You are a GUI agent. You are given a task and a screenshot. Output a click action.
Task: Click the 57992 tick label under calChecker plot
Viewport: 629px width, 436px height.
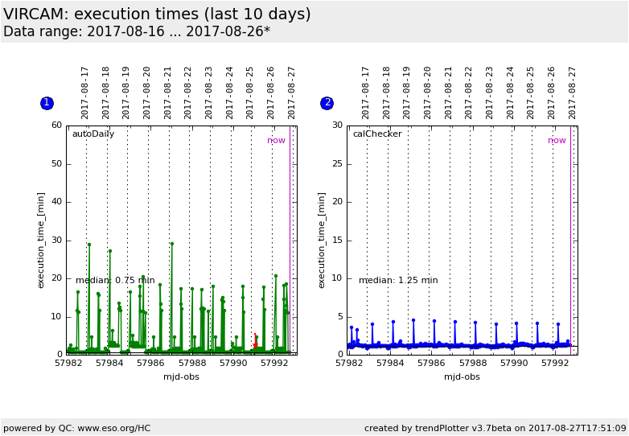[x=555, y=364]
